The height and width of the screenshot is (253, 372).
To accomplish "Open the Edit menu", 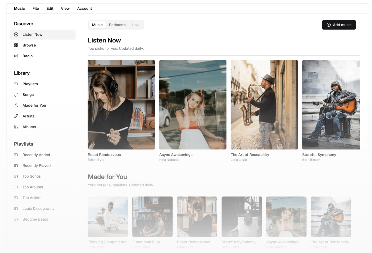I will click(50, 8).
